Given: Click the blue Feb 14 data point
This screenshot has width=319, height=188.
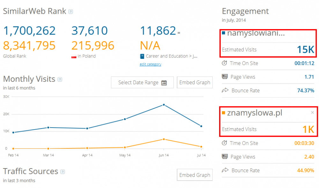Looking at the screenshot, I should click(13, 133).
